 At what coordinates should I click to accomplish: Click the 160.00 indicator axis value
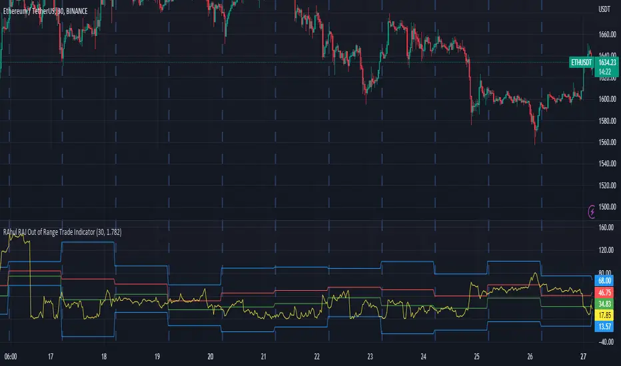coord(606,228)
